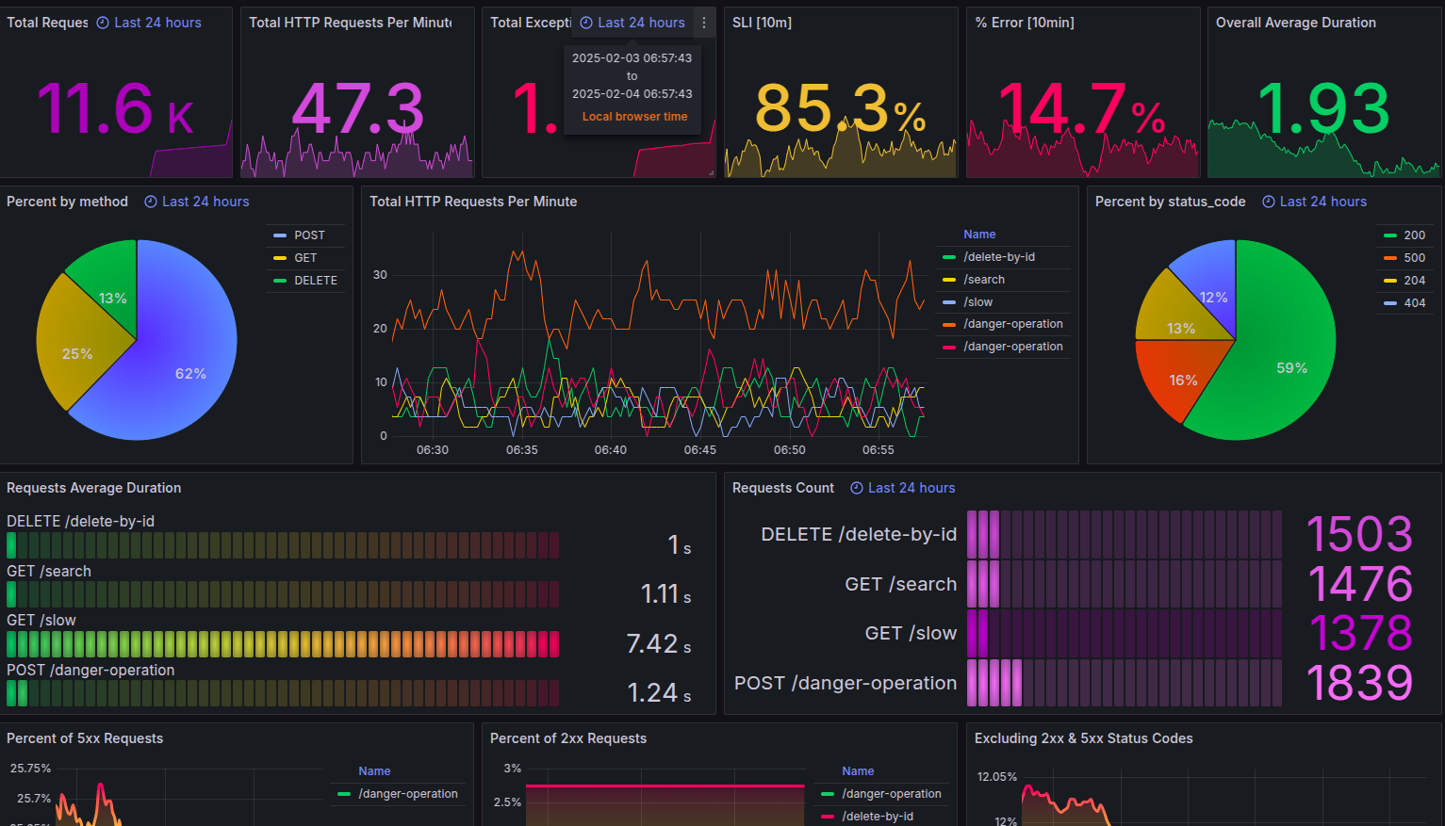The image size is (1445, 826).
Task: Click Last 24 hours in Percent by status_code
Action: pos(1323,202)
